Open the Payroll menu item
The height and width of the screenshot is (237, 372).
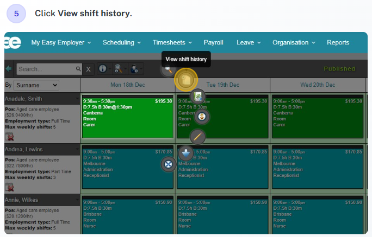pos(213,43)
